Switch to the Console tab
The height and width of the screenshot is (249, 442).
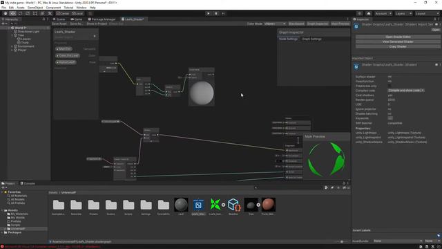coord(28,183)
